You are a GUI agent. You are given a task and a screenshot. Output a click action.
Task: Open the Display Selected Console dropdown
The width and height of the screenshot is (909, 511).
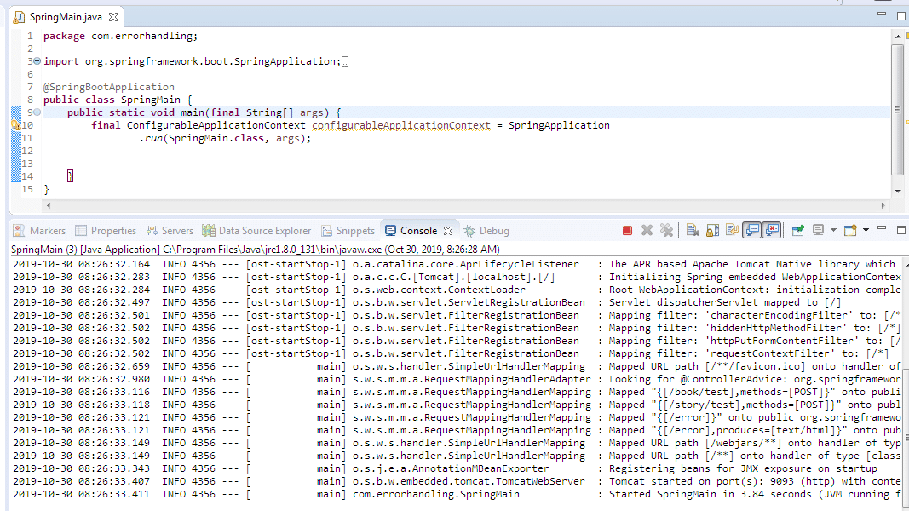pyautogui.click(x=834, y=230)
